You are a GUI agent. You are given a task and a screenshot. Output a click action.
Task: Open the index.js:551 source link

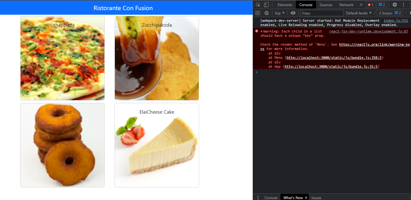coord(396,21)
